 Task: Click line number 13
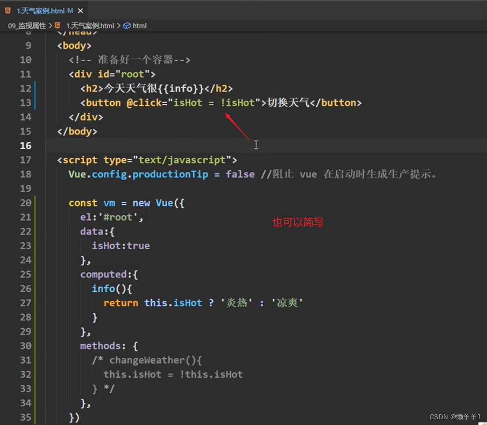pos(26,103)
